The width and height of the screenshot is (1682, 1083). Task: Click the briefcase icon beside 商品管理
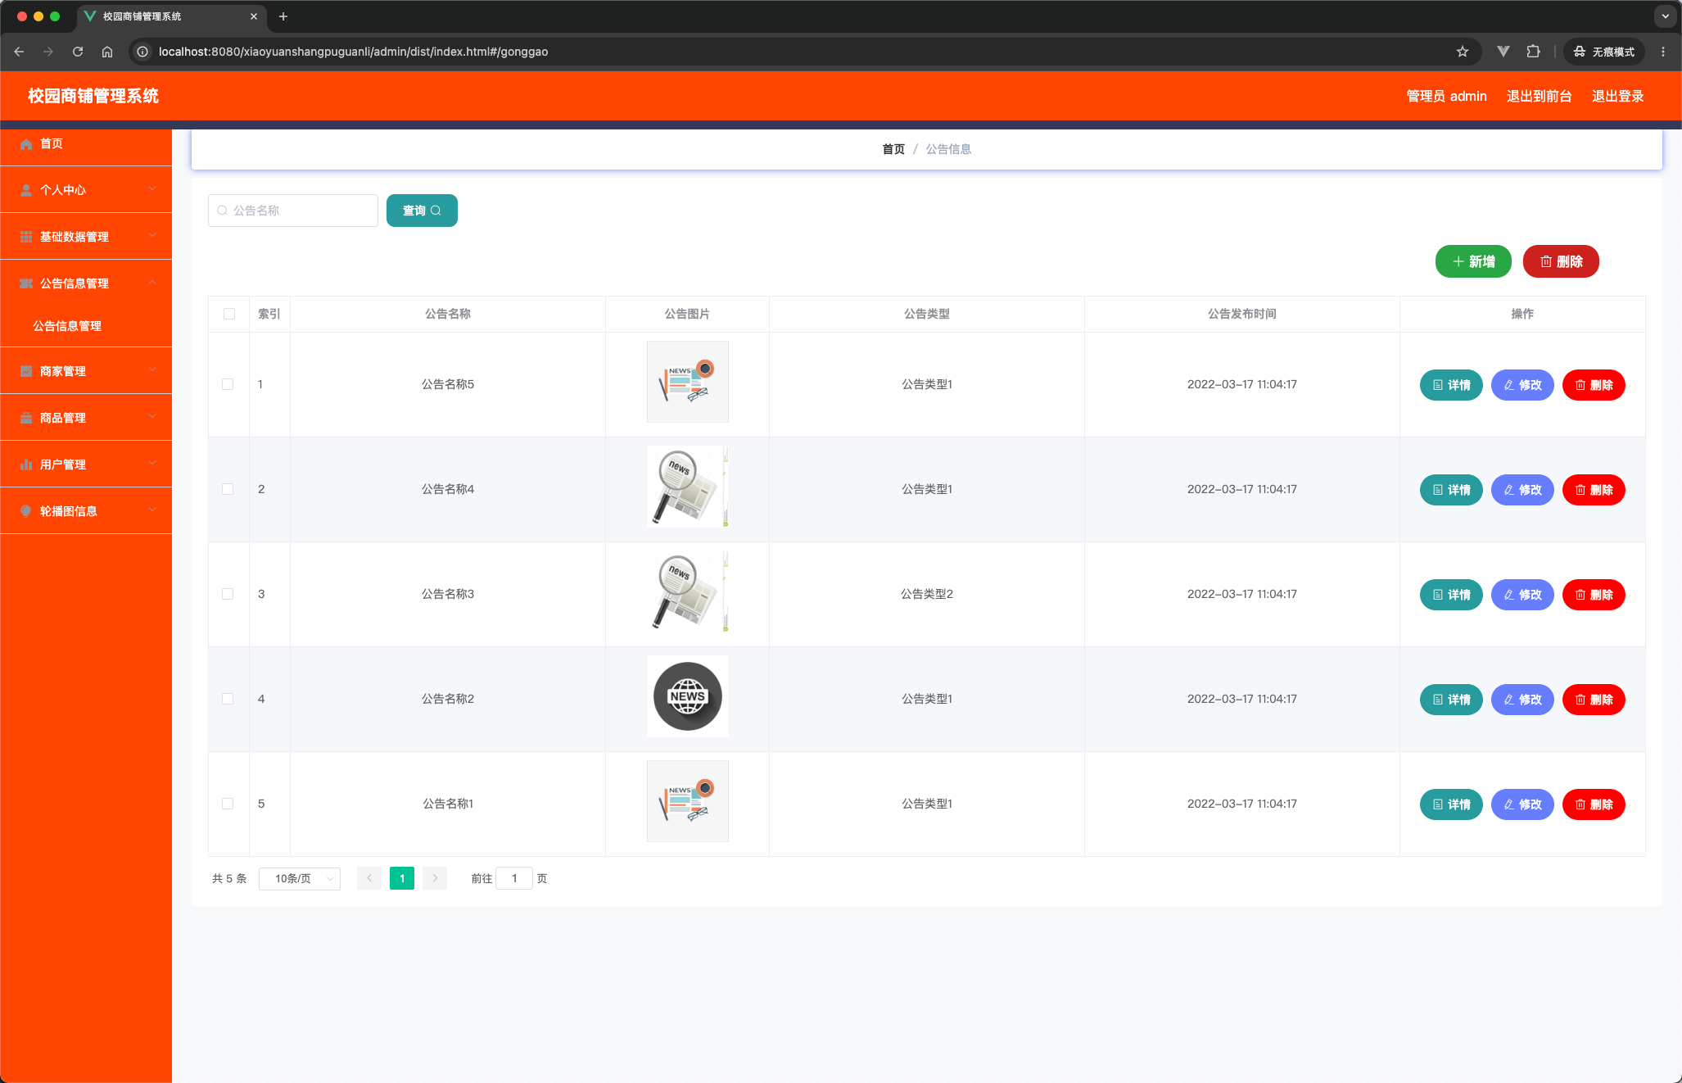(26, 418)
